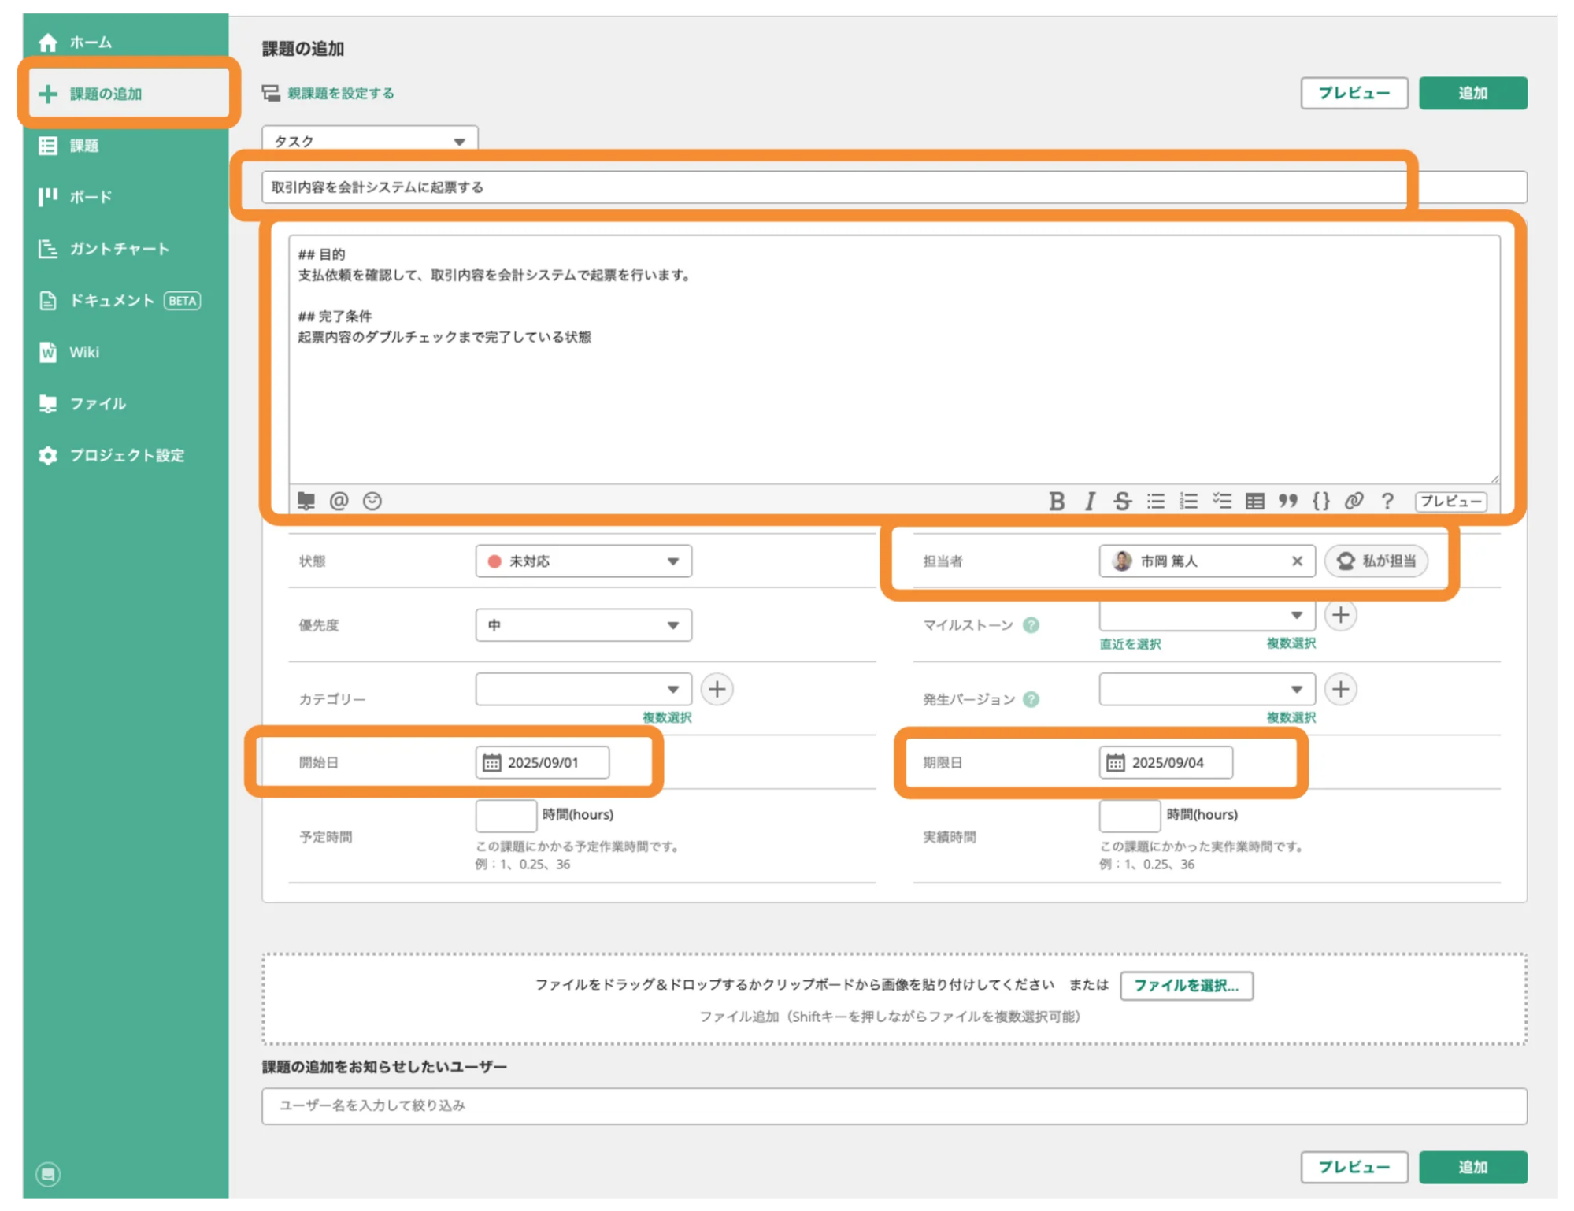Click the bottom プレビュー button
Viewport: 1574px width, 1211px height.
1354,1167
